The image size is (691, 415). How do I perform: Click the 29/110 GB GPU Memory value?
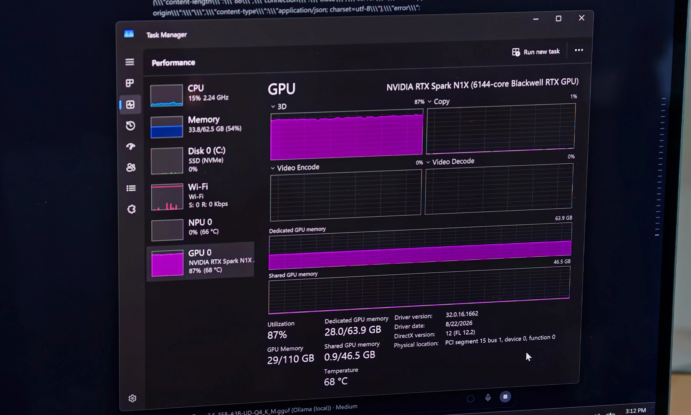[x=291, y=359]
